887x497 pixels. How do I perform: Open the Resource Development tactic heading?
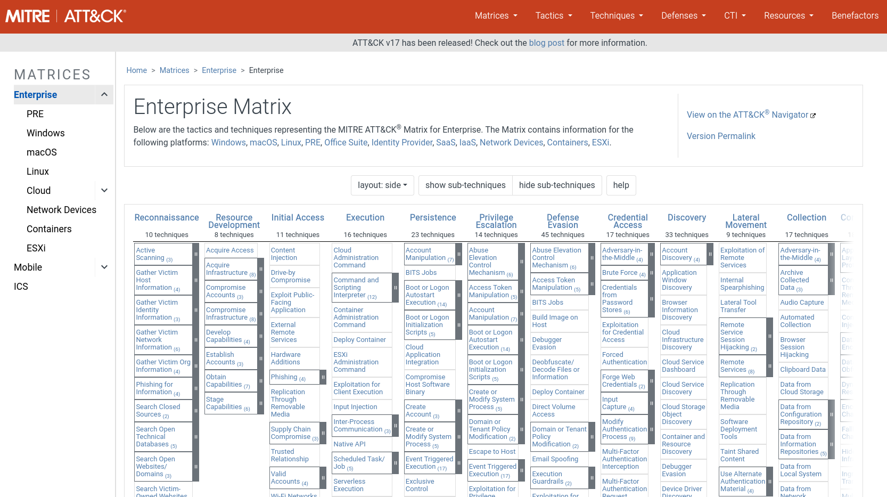pos(234,222)
